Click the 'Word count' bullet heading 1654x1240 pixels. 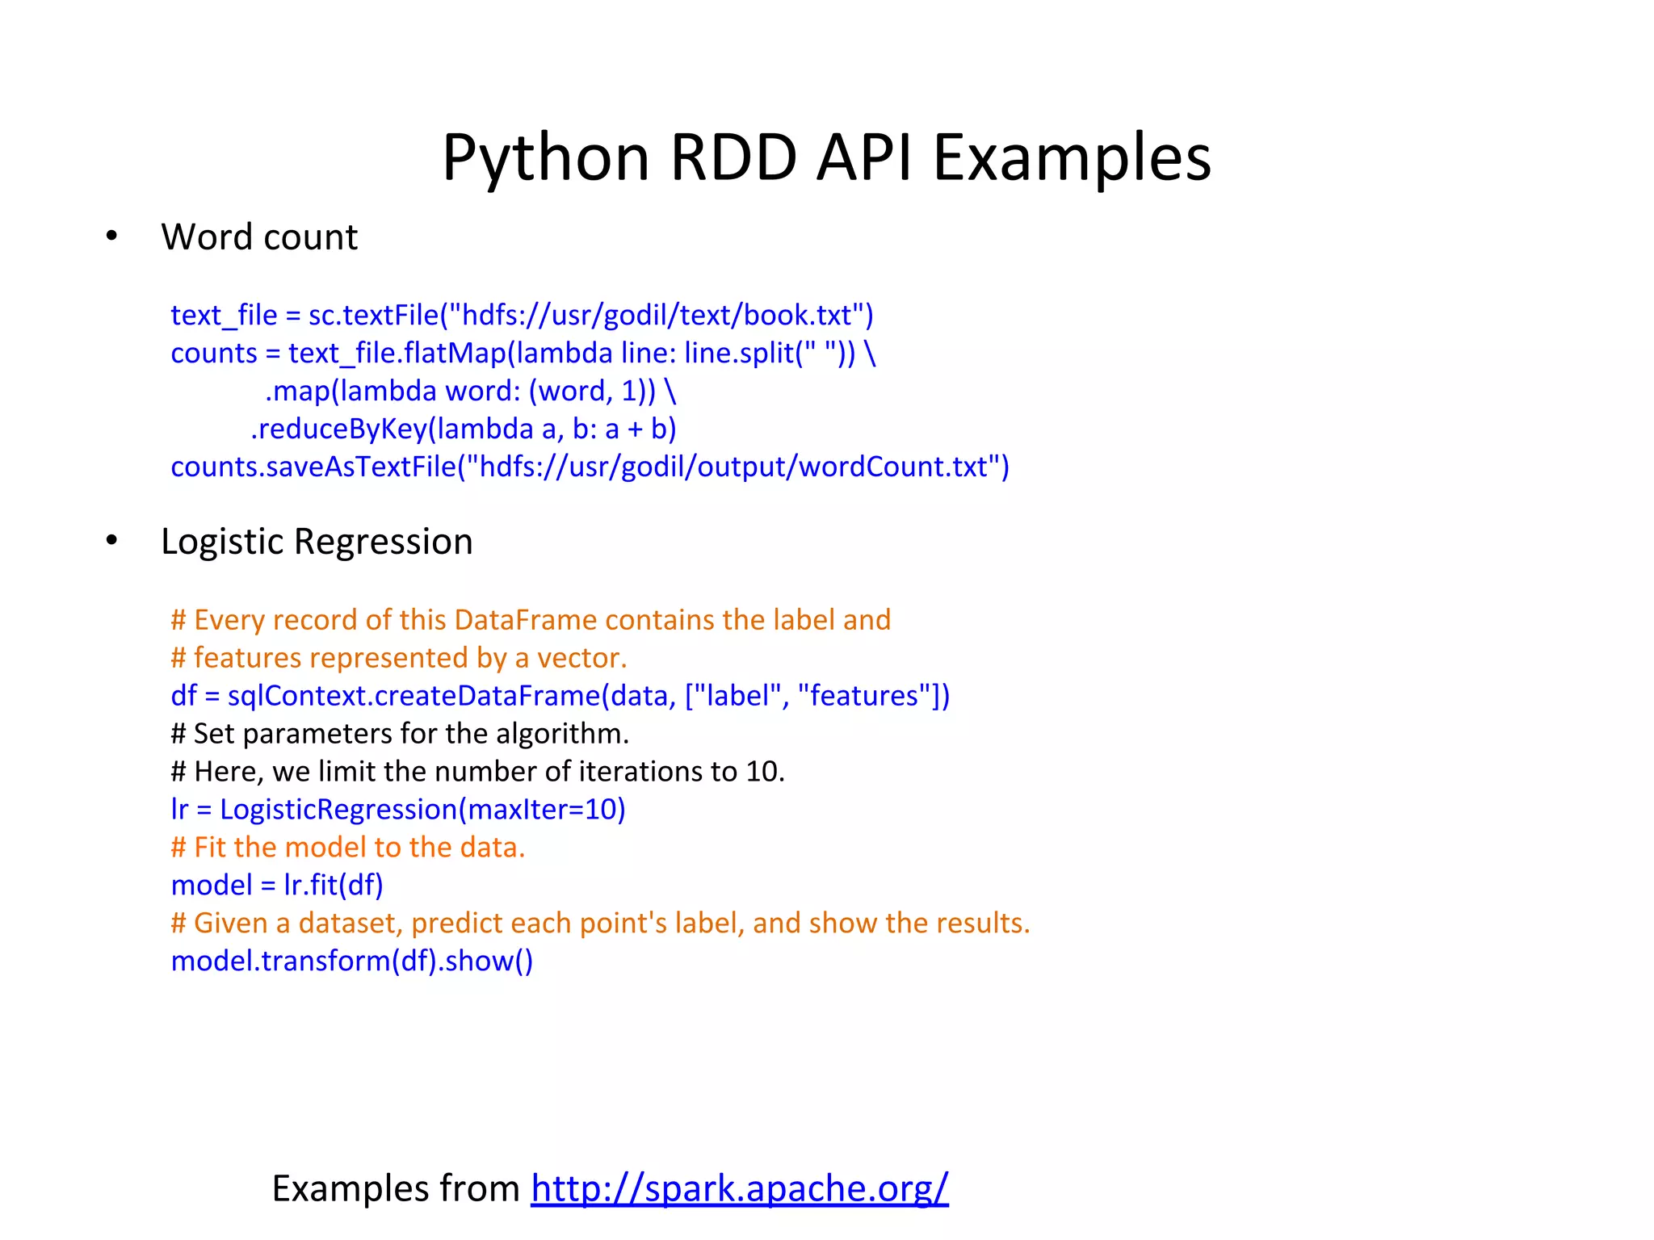pos(258,237)
